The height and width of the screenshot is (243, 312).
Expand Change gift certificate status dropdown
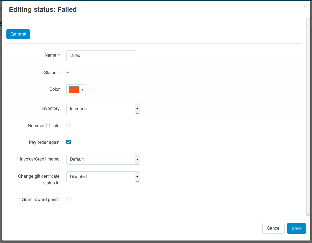click(103, 177)
